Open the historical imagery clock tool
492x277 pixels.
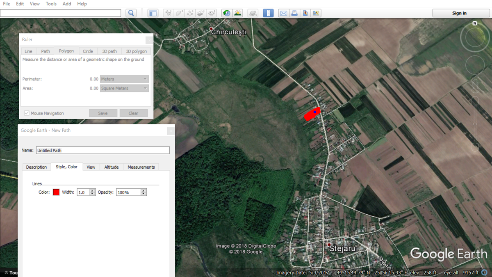227,13
